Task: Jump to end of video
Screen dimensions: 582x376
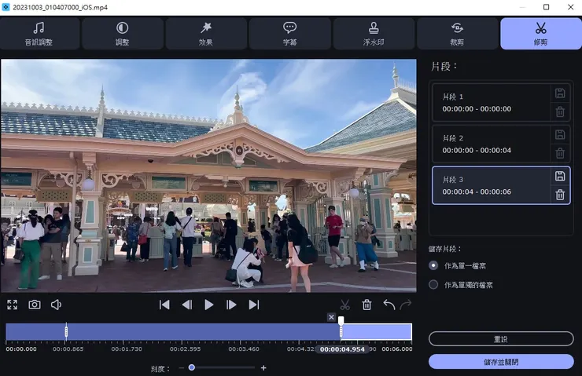Action: (x=254, y=305)
